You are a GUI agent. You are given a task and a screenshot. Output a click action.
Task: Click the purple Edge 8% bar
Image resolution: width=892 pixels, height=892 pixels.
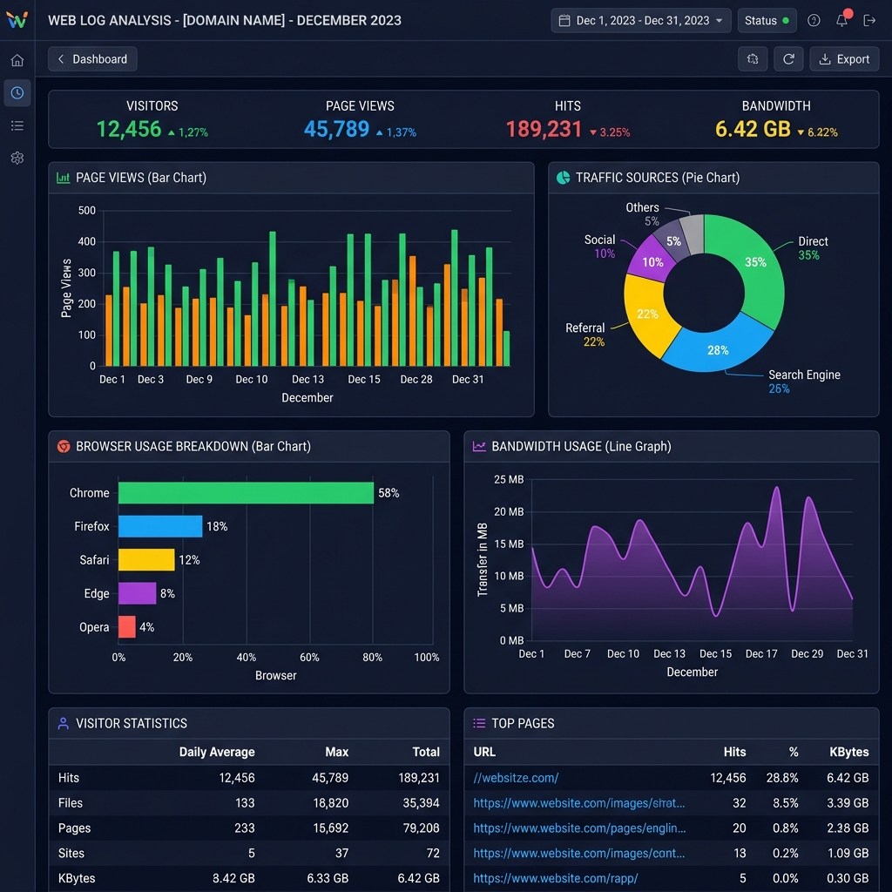[137, 593]
